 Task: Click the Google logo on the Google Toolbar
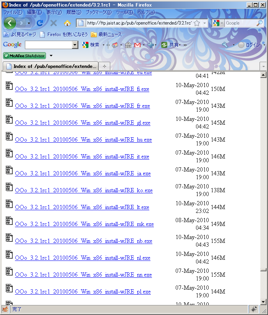point(12,45)
